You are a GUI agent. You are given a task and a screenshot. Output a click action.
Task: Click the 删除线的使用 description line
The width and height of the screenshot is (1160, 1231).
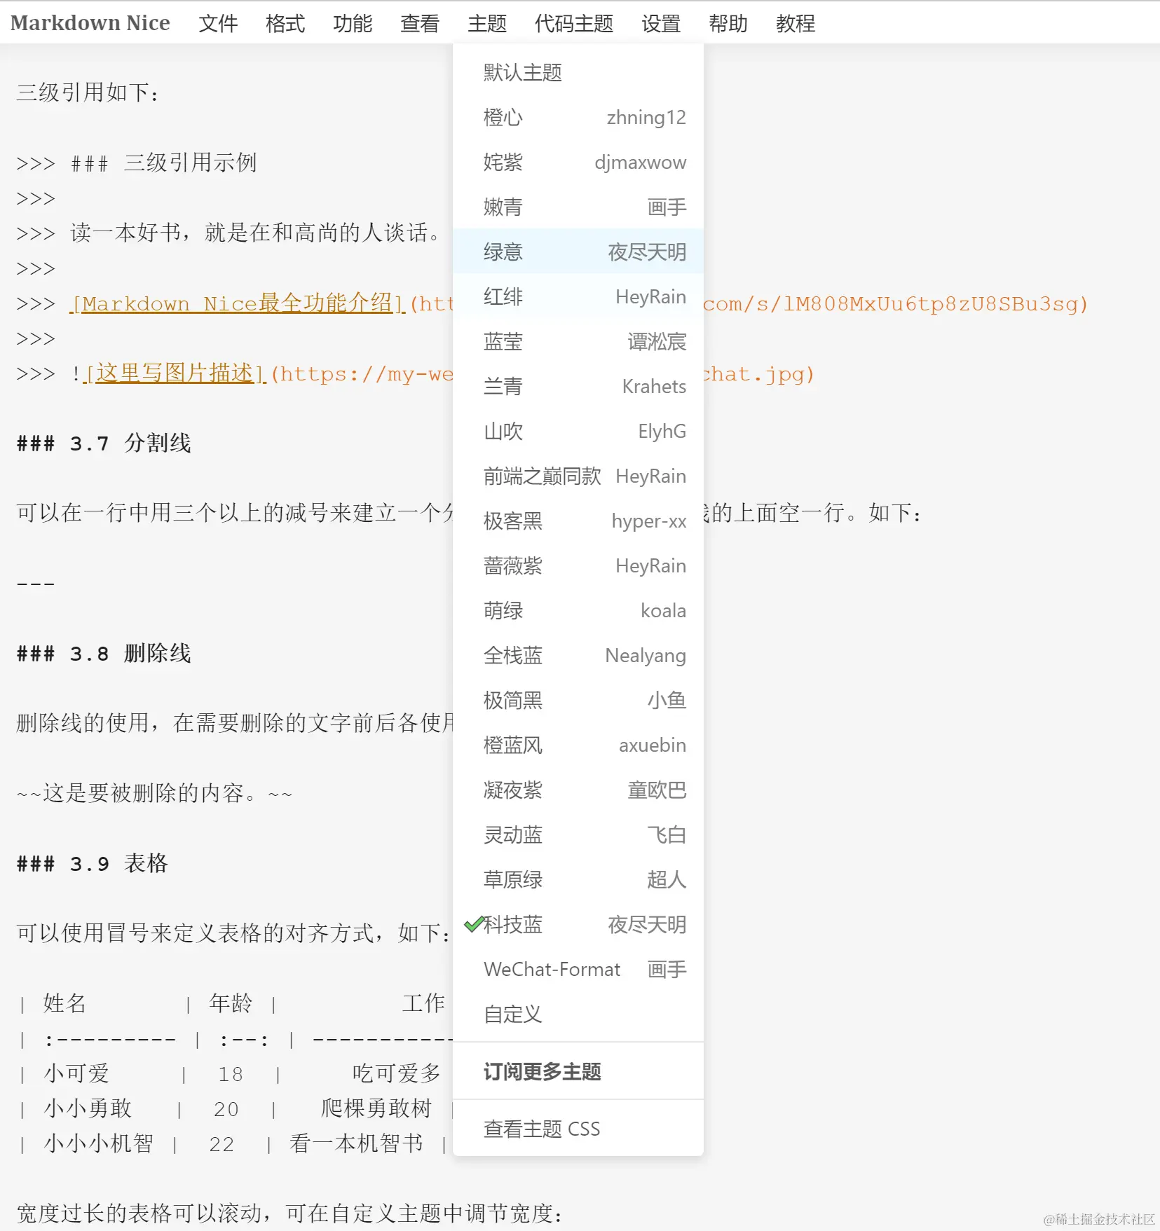(x=235, y=723)
